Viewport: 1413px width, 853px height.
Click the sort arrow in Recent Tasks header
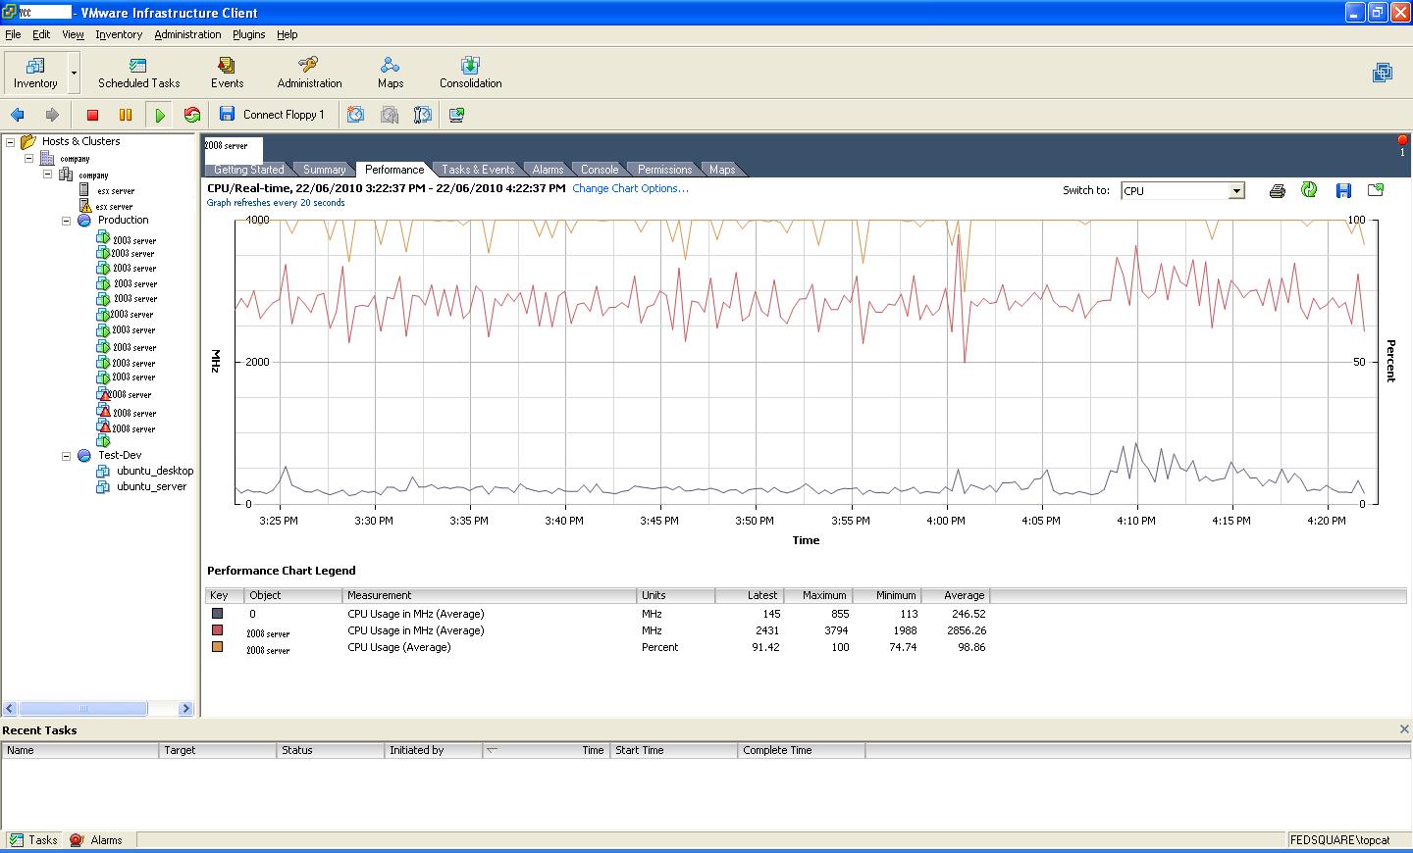point(493,750)
